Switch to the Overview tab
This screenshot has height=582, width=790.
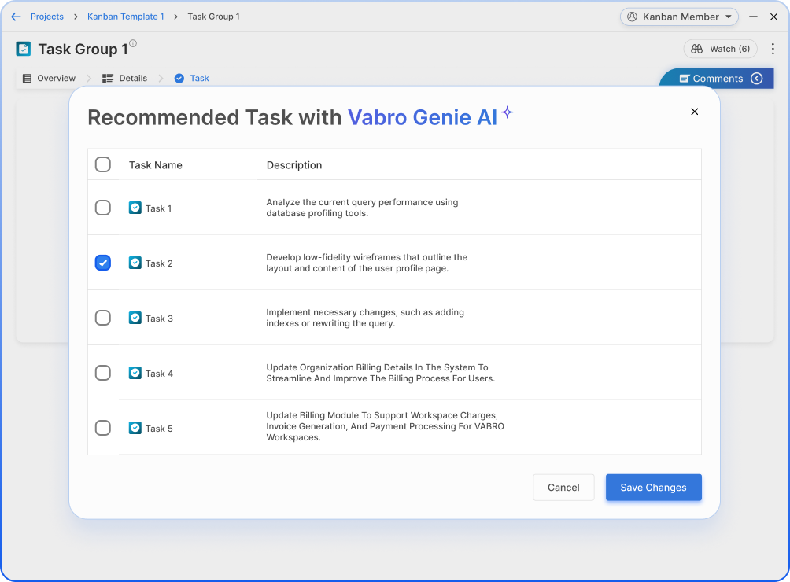49,79
